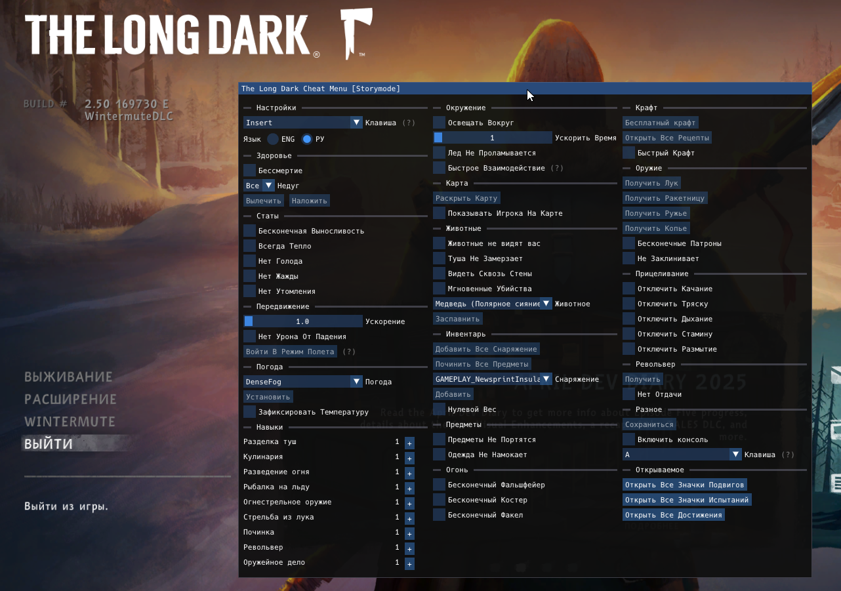
Task: Enable the Включить консоль option
Action: [628, 439]
